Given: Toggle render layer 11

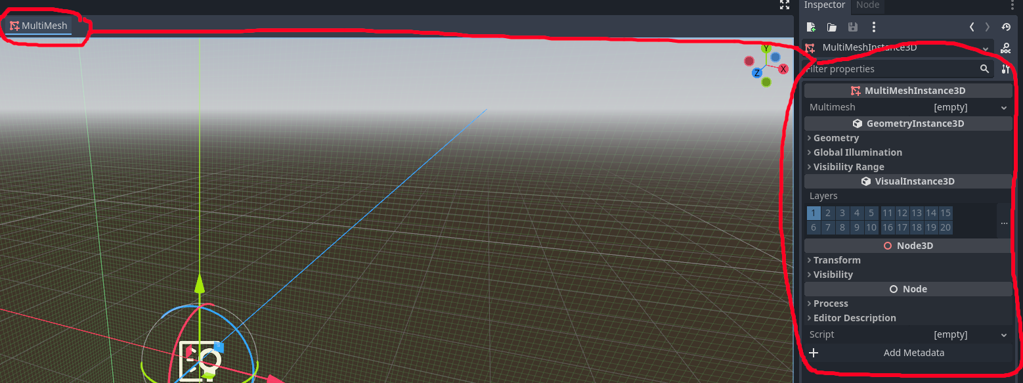Looking at the screenshot, I should (888, 213).
